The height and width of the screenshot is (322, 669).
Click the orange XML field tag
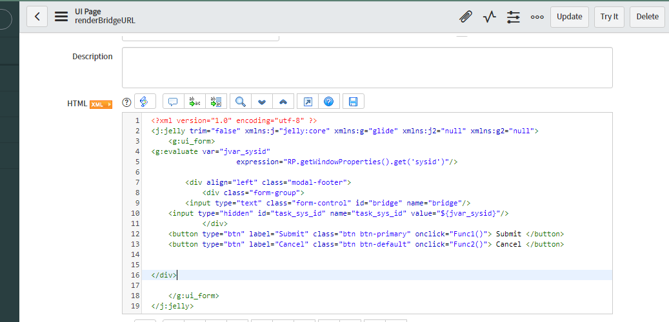pyautogui.click(x=101, y=104)
